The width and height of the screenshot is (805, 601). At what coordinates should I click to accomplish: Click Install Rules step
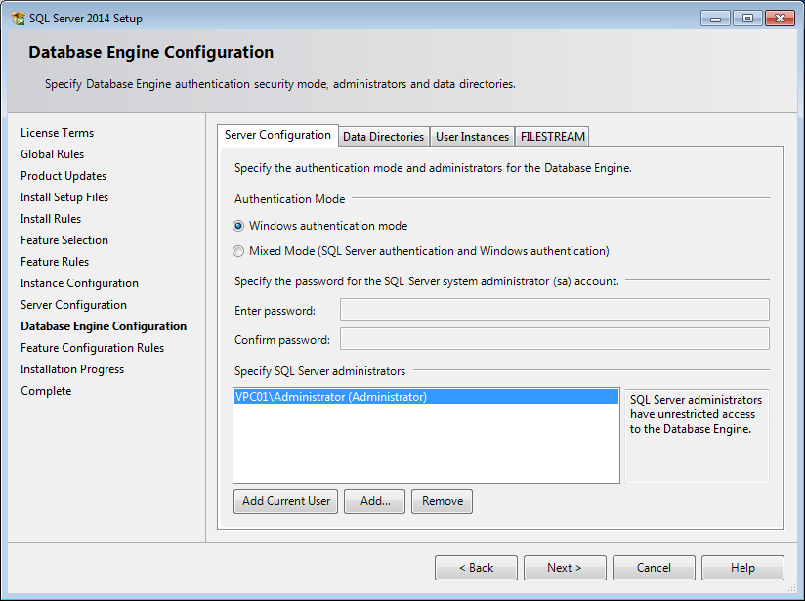[x=51, y=219]
